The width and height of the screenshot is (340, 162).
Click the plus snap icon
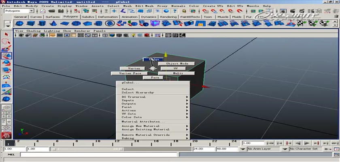(114, 11)
